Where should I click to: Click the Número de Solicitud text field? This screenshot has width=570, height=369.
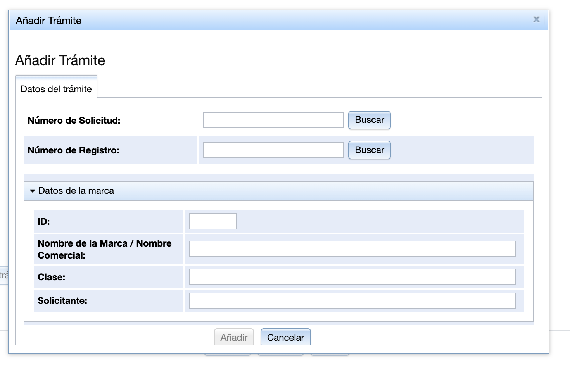273,120
